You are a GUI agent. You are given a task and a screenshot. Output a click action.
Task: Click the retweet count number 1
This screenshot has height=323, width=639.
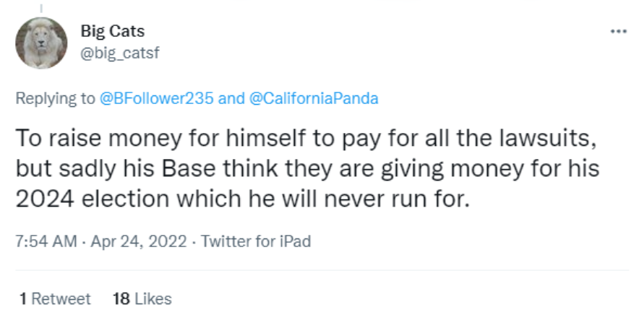[24, 298]
